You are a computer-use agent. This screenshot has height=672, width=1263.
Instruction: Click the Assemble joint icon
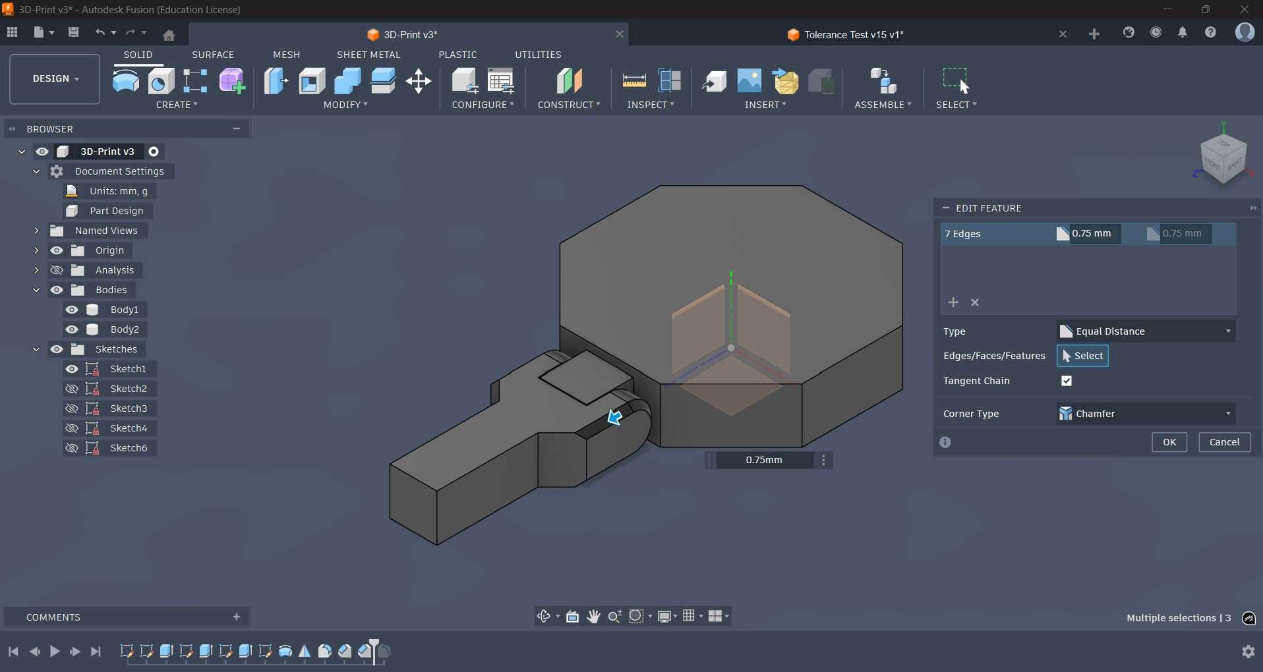point(883,81)
